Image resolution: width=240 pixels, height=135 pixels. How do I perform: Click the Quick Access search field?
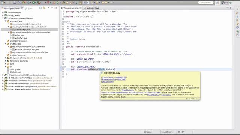[205, 3]
